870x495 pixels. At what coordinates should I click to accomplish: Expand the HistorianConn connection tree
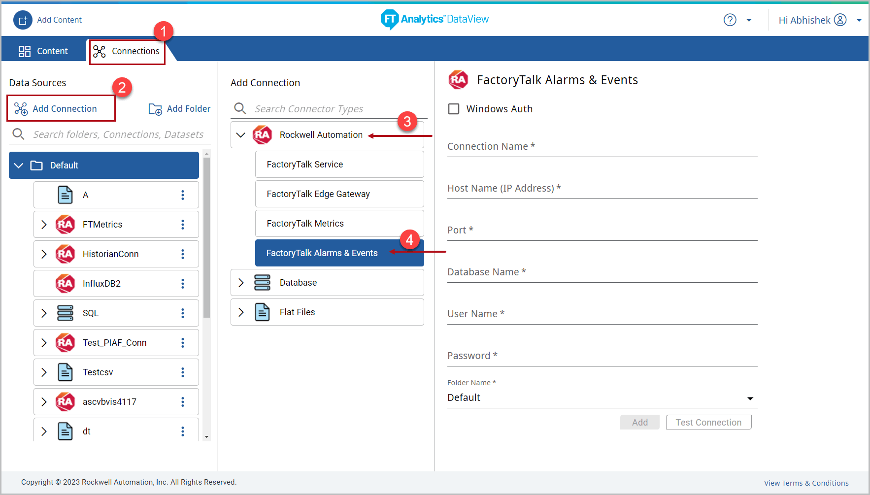[x=44, y=254]
